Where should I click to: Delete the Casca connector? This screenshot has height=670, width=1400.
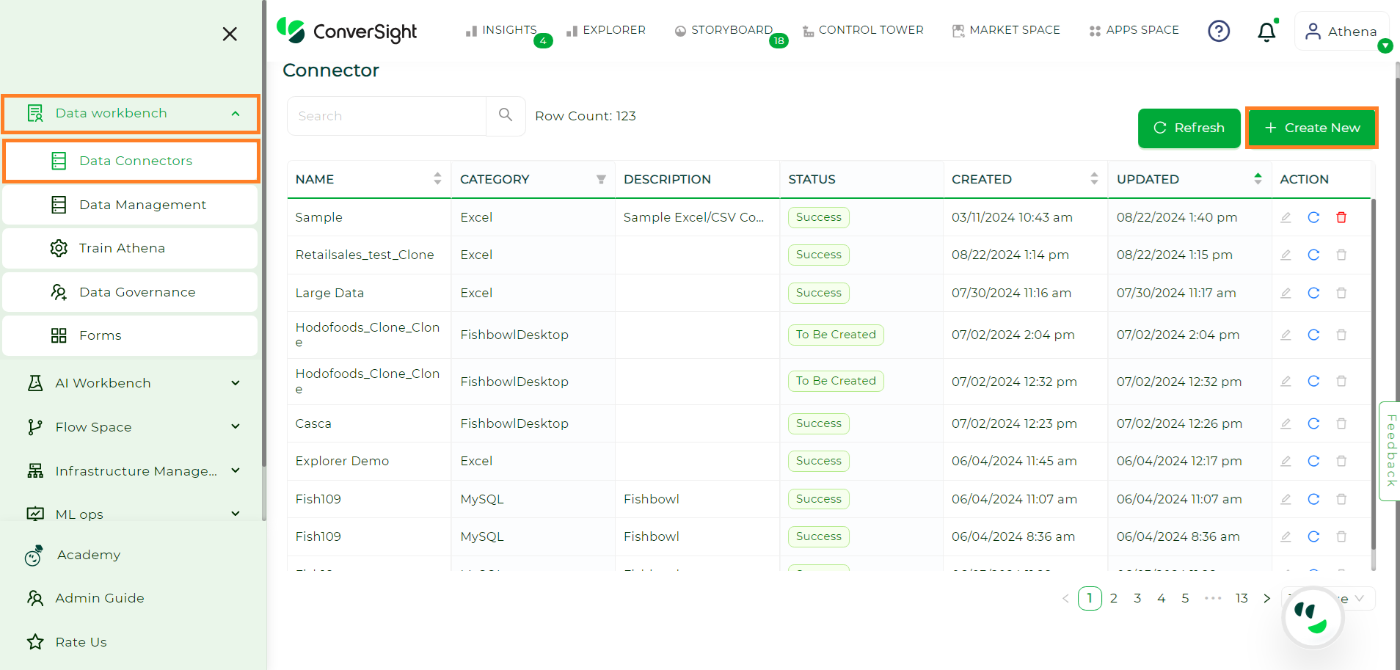coord(1341,423)
